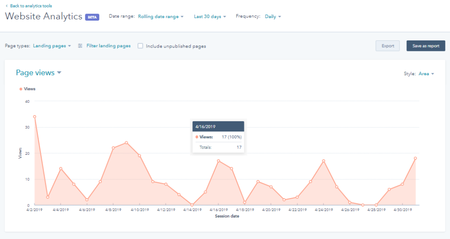Click the 4/6/2019 data point

87,200
